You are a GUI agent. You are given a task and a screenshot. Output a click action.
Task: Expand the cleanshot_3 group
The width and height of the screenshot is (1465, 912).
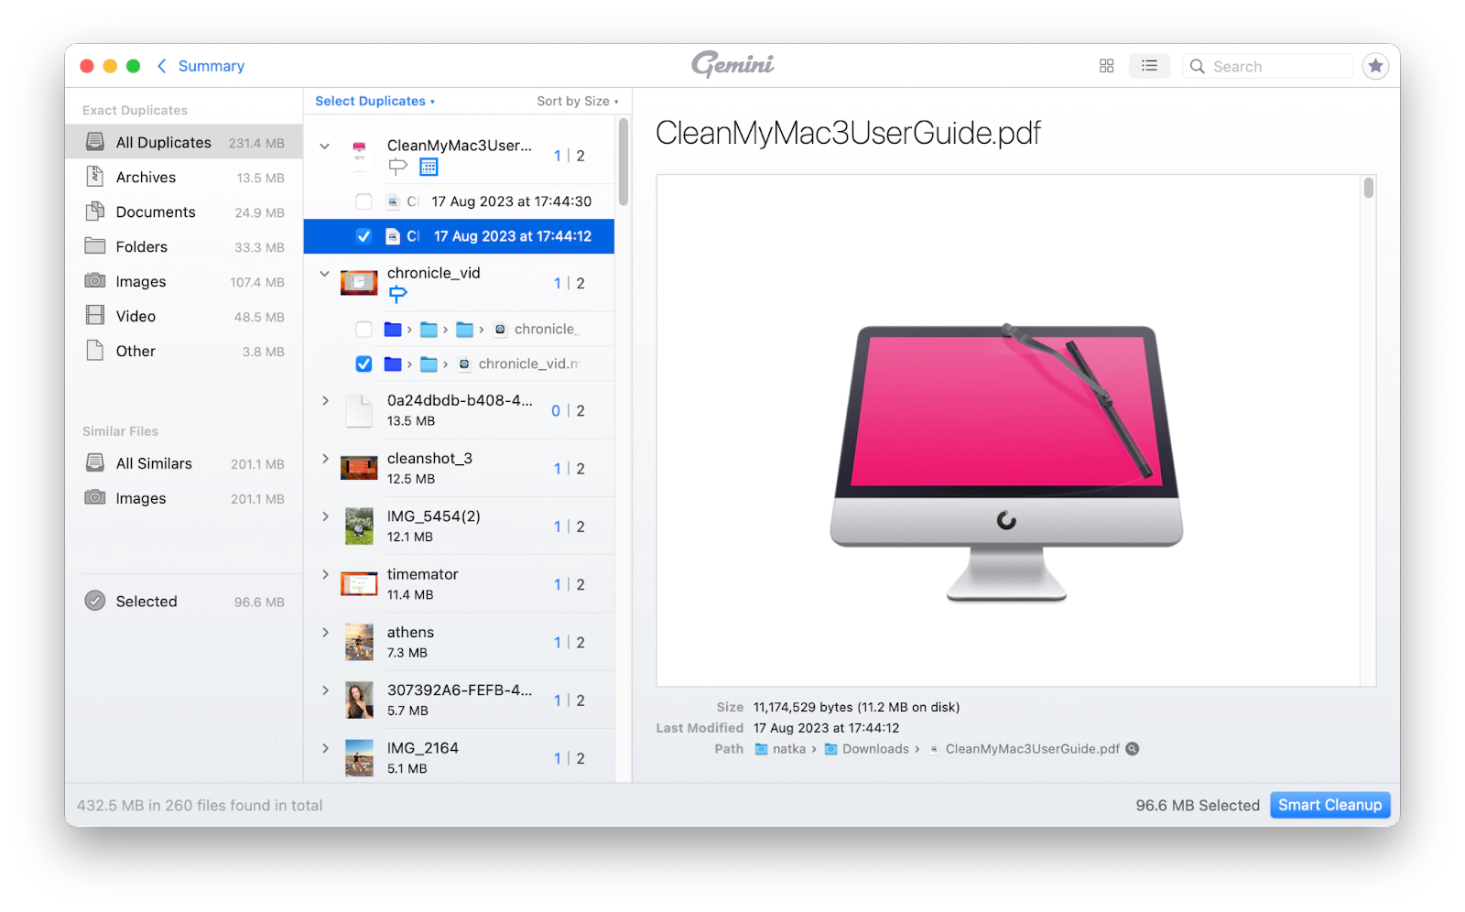point(325,458)
